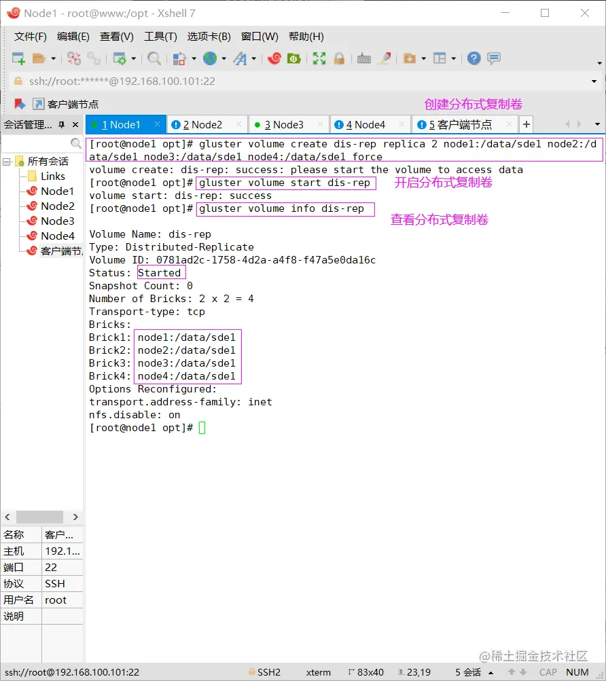Expand the Font icon dropdown arrow
This screenshot has height=681, width=606.
254,58
